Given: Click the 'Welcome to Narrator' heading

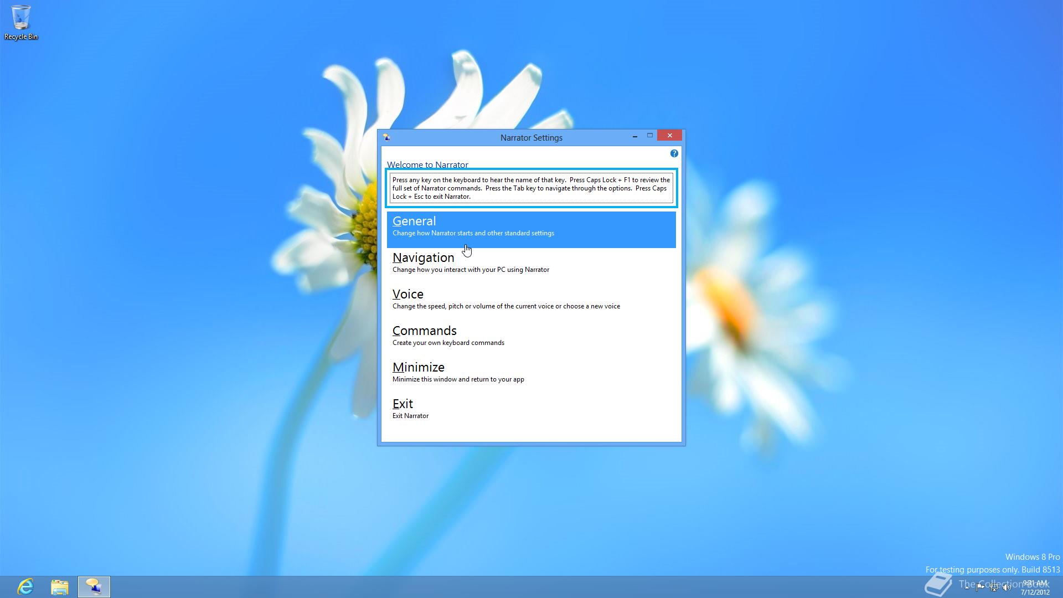Looking at the screenshot, I should click(427, 164).
